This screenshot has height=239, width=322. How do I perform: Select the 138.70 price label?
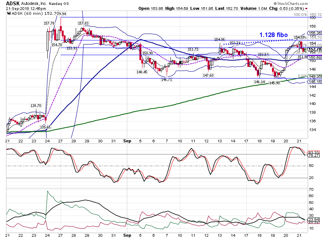(36, 106)
